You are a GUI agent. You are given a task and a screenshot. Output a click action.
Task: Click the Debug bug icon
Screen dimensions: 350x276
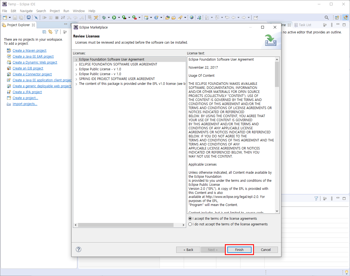click(104, 18)
